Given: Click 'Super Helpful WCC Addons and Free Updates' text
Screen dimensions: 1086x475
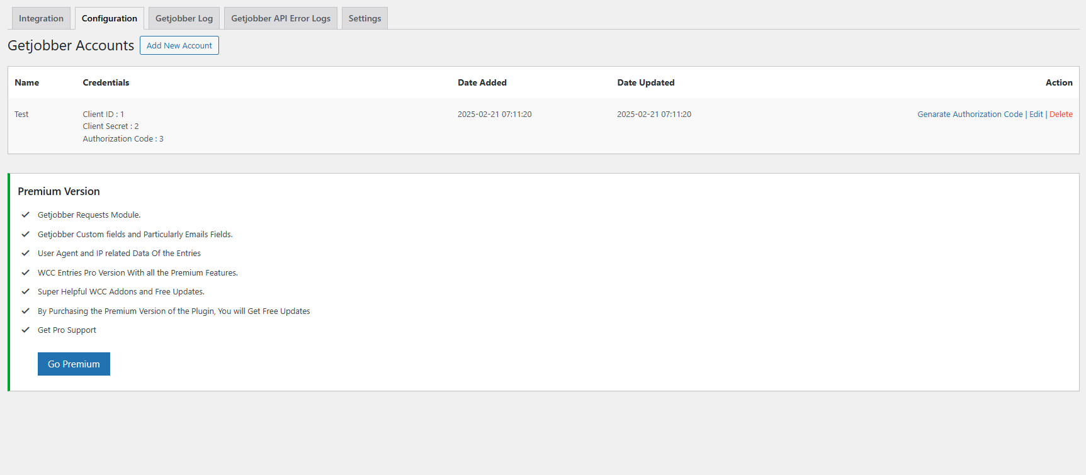Looking at the screenshot, I should point(121,292).
